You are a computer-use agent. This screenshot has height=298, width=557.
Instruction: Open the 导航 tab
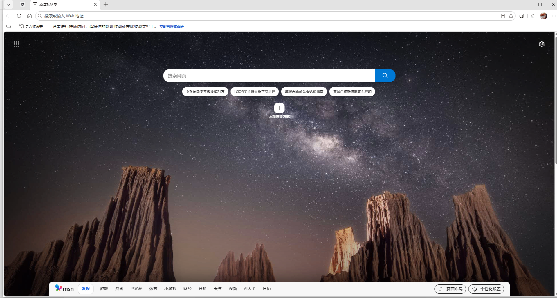click(203, 289)
